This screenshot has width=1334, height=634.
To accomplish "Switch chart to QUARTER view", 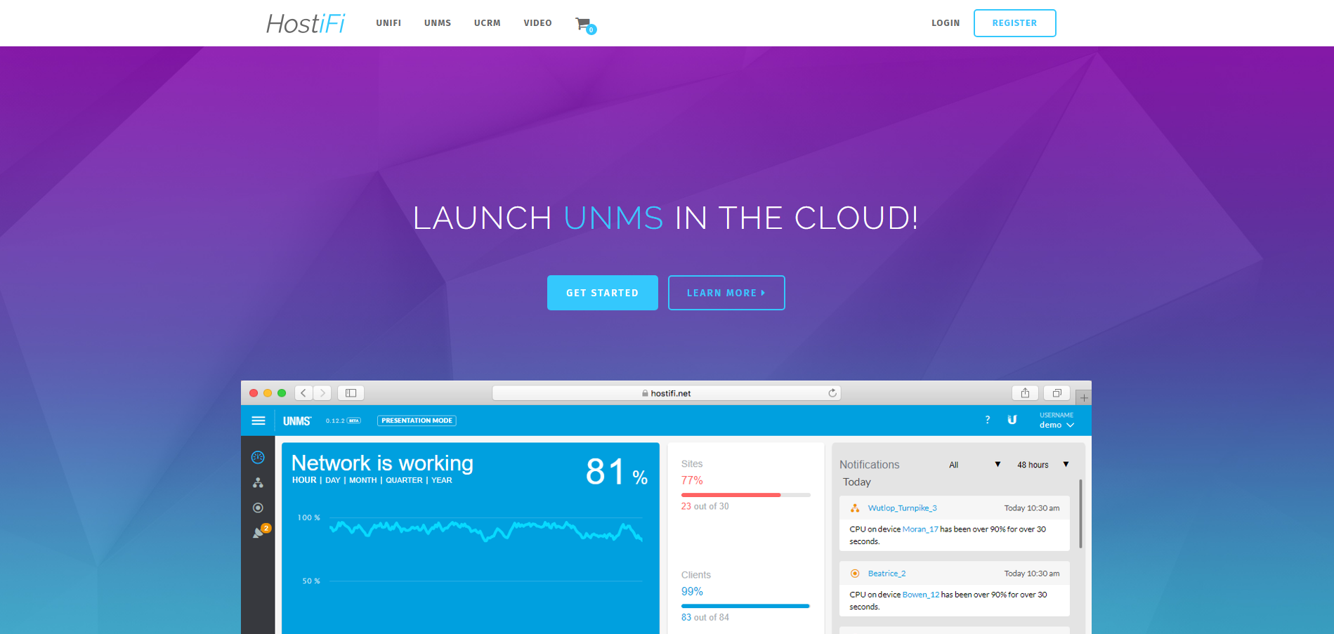I will (404, 480).
